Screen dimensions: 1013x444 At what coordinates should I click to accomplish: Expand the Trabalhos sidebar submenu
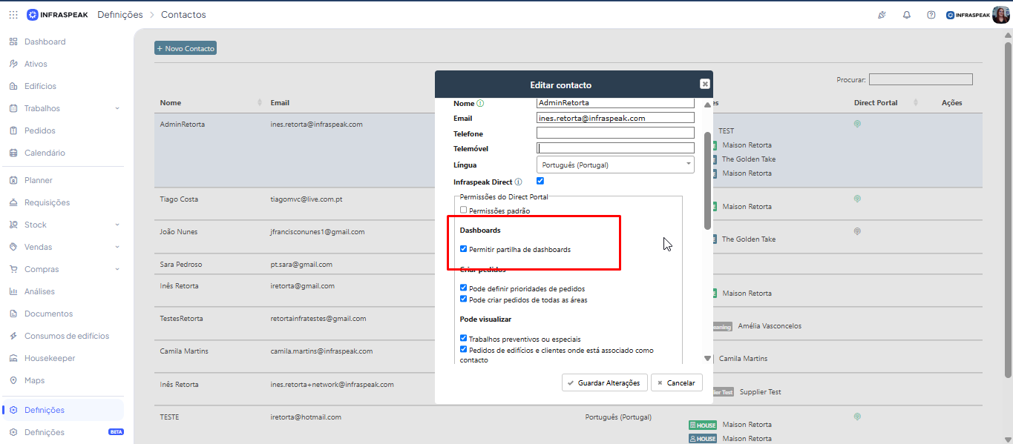point(117,108)
